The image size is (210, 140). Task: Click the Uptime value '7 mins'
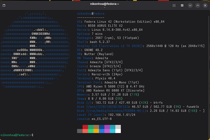[97, 34]
